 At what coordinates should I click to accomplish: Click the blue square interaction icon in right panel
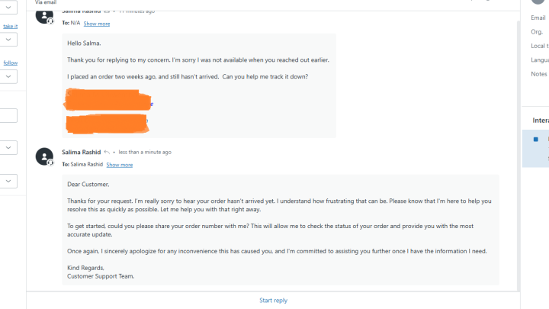pyautogui.click(x=535, y=140)
